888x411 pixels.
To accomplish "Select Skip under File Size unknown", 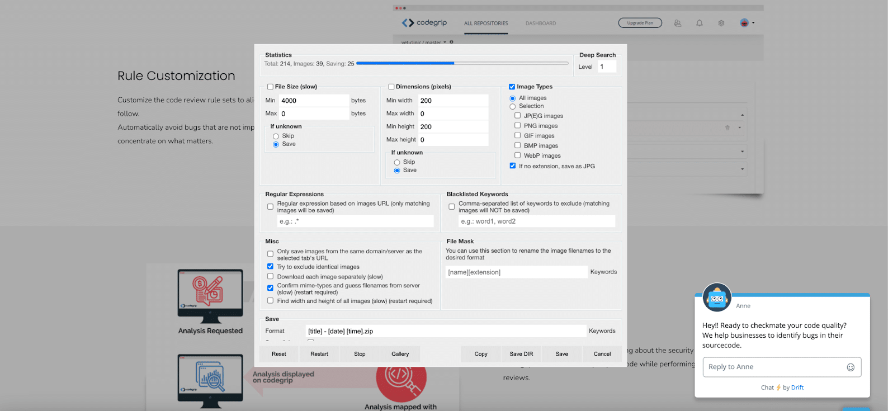I will [276, 136].
